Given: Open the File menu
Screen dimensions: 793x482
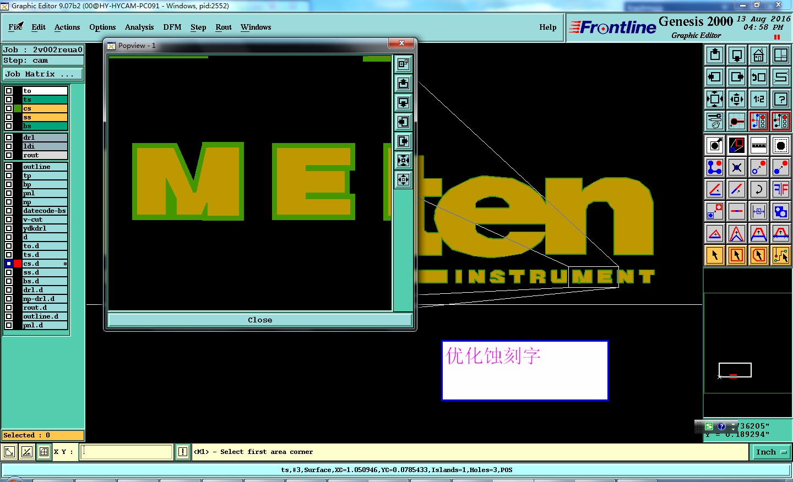Looking at the screenshot, I should [15, 27].
